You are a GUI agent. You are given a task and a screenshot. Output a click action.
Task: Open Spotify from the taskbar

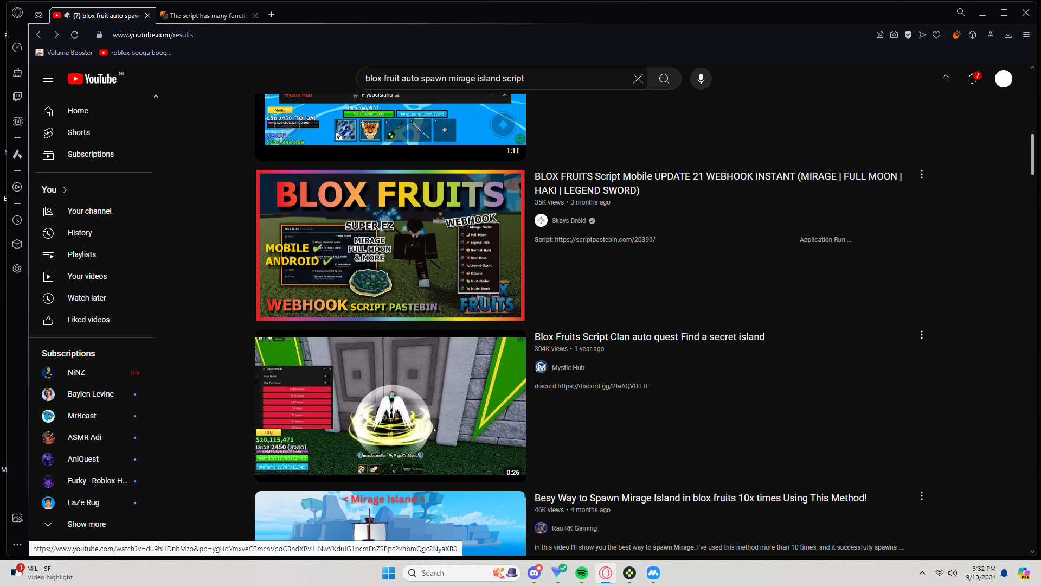coord(582,573)
